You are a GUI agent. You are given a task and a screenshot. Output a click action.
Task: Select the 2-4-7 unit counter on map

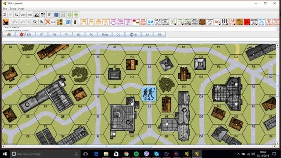149,94
